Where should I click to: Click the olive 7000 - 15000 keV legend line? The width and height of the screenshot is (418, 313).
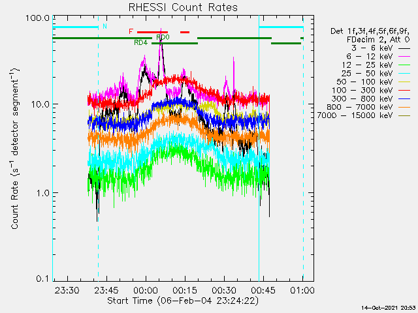404,116
